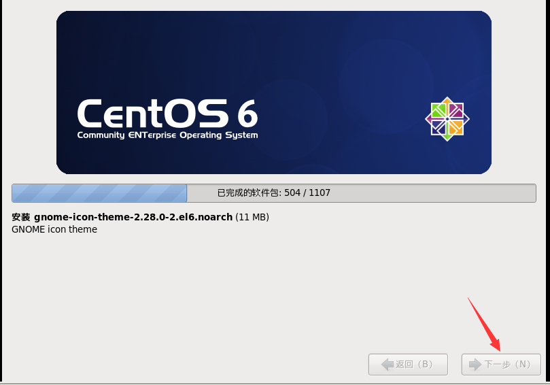Click the 返回 (B) back button
Viewport: 550px width, 385px height.
[408, 365]
